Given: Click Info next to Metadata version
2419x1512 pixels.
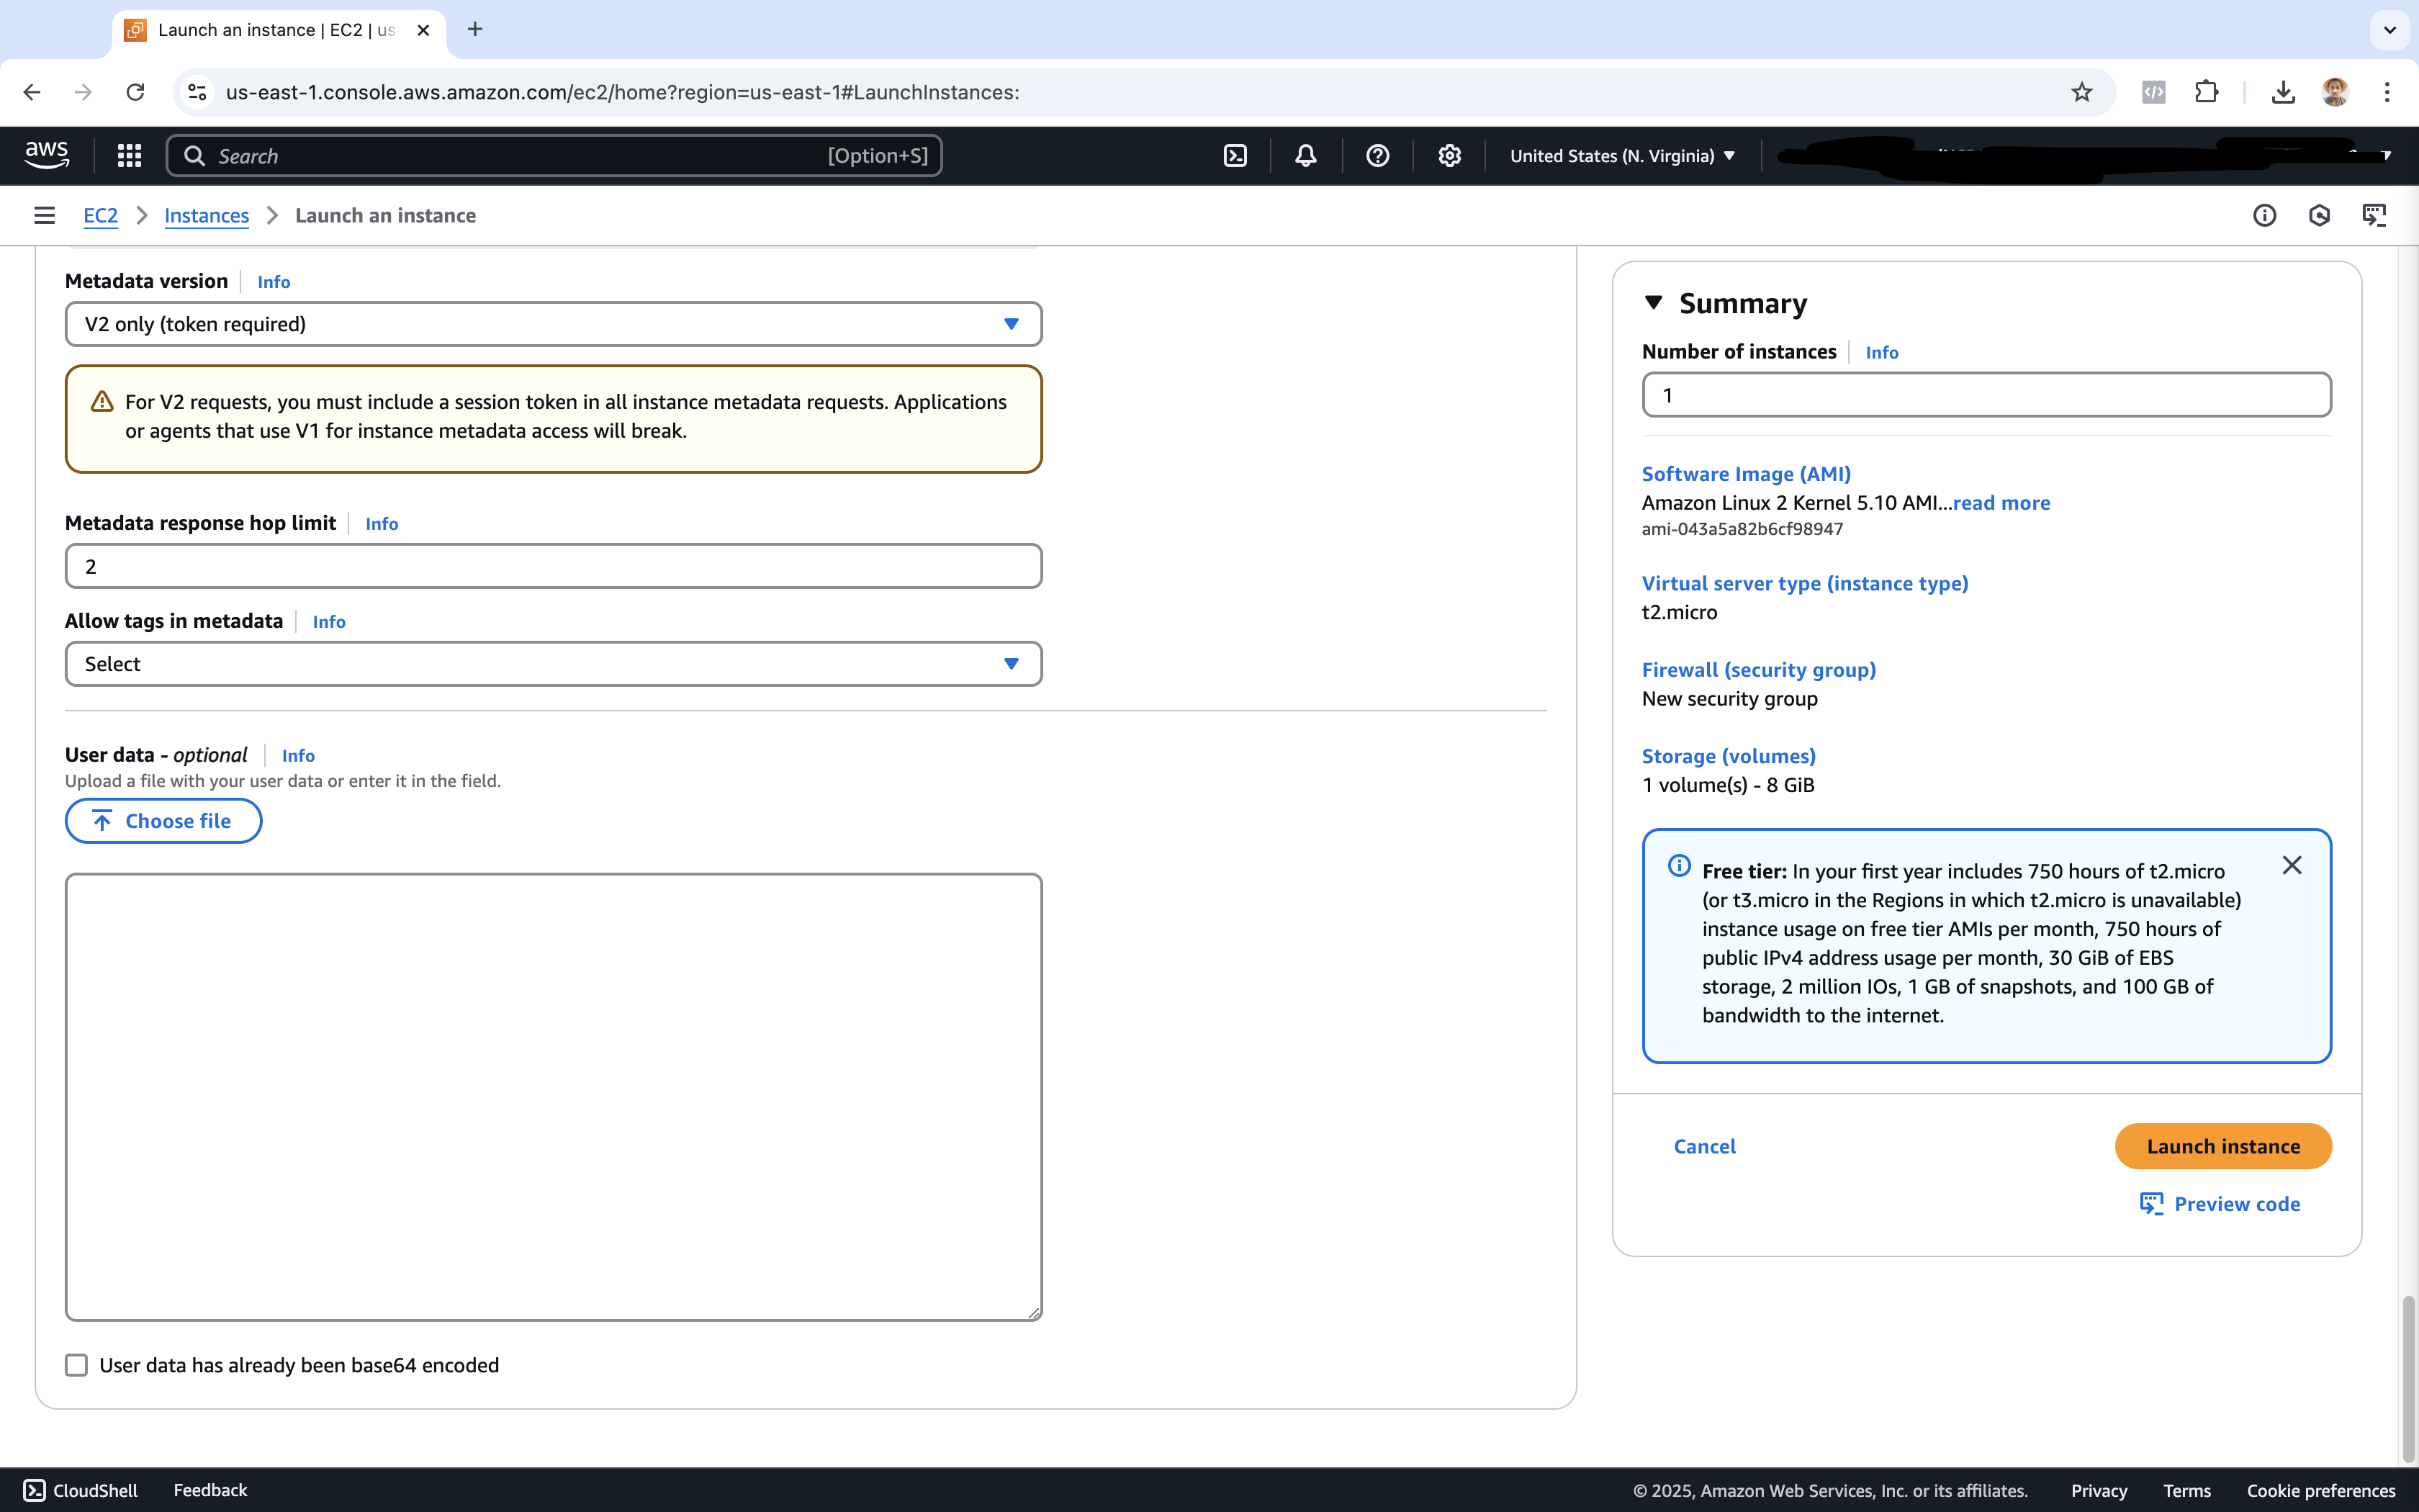Looking at the screenshot, I should 273,282.
